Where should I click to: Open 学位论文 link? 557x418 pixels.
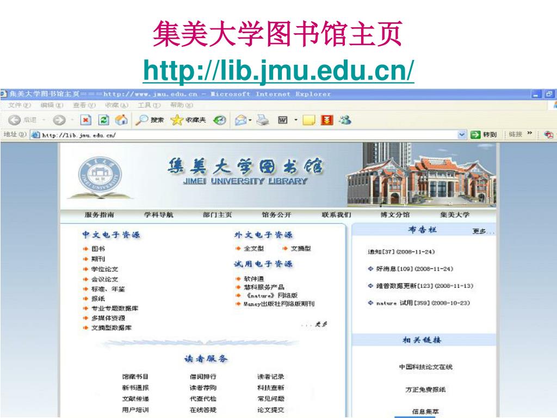(105, 269)
